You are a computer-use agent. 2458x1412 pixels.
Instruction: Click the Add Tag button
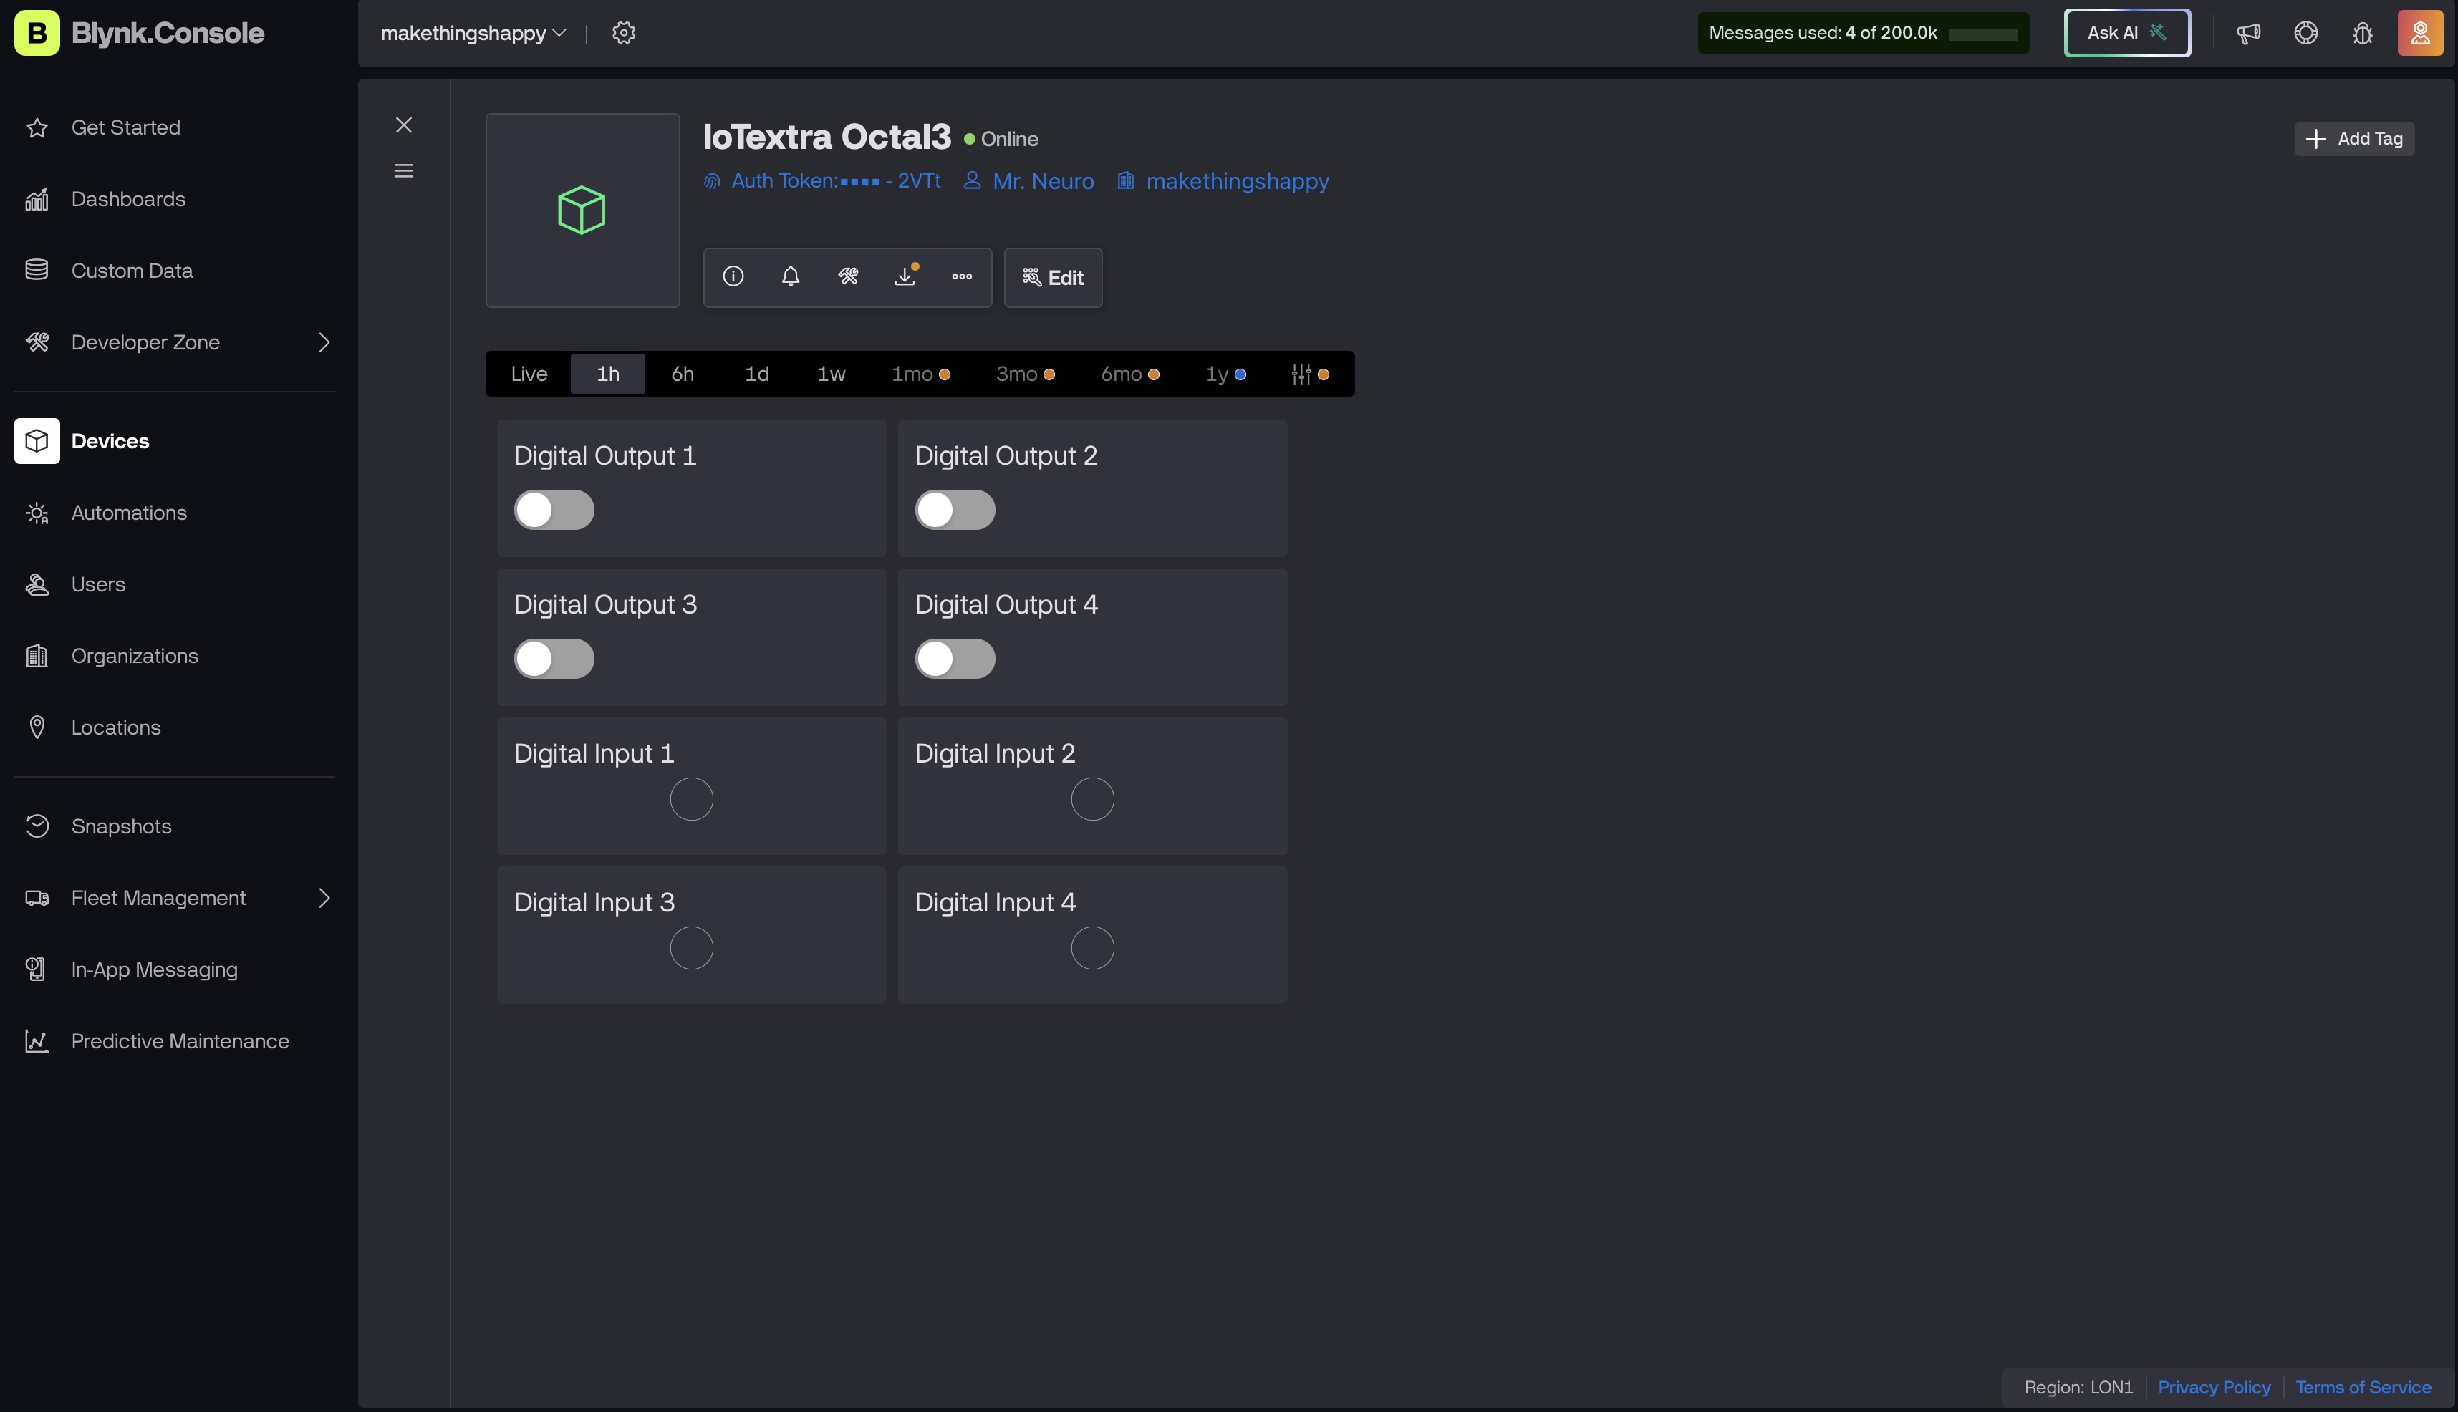[x=2354, y=139]
